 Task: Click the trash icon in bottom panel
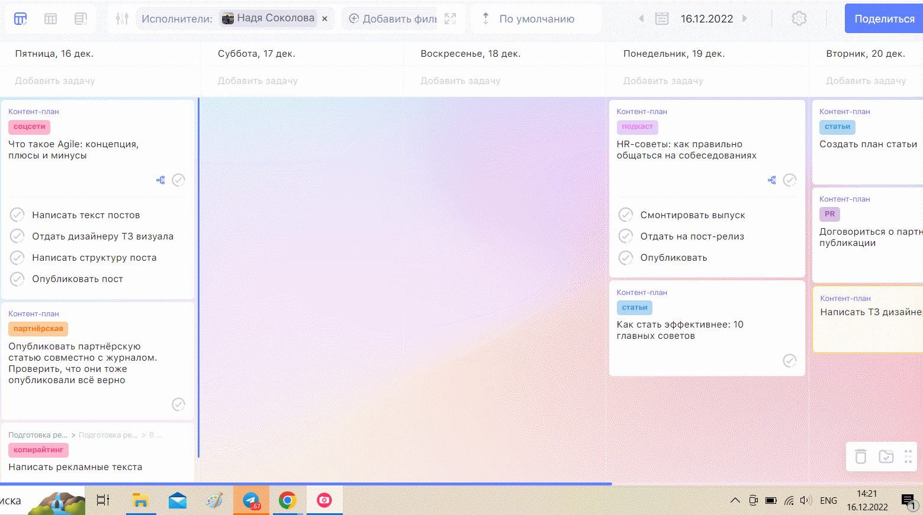(x=861, y=456)
